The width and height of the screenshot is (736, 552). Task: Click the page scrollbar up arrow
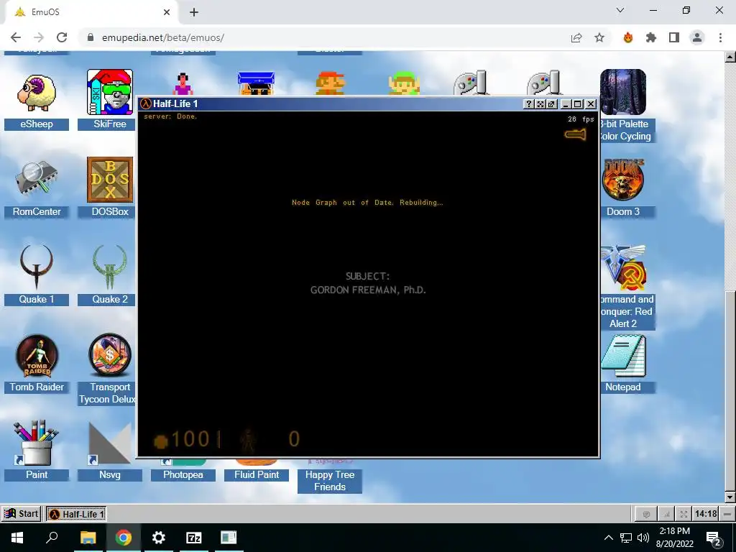[x=730, y=57]
